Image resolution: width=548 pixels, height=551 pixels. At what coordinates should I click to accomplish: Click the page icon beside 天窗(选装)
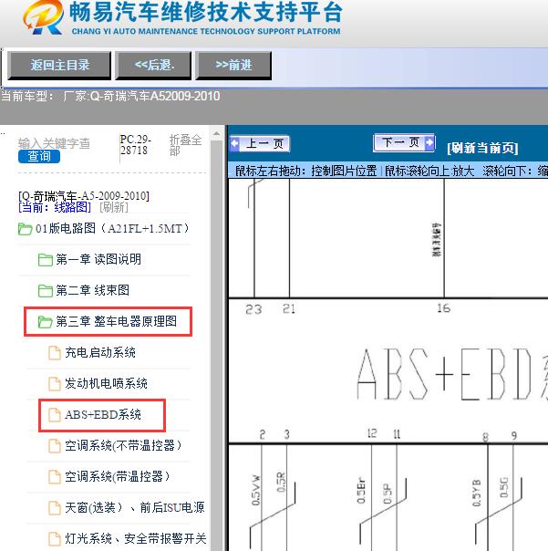(x=55, y=507)
